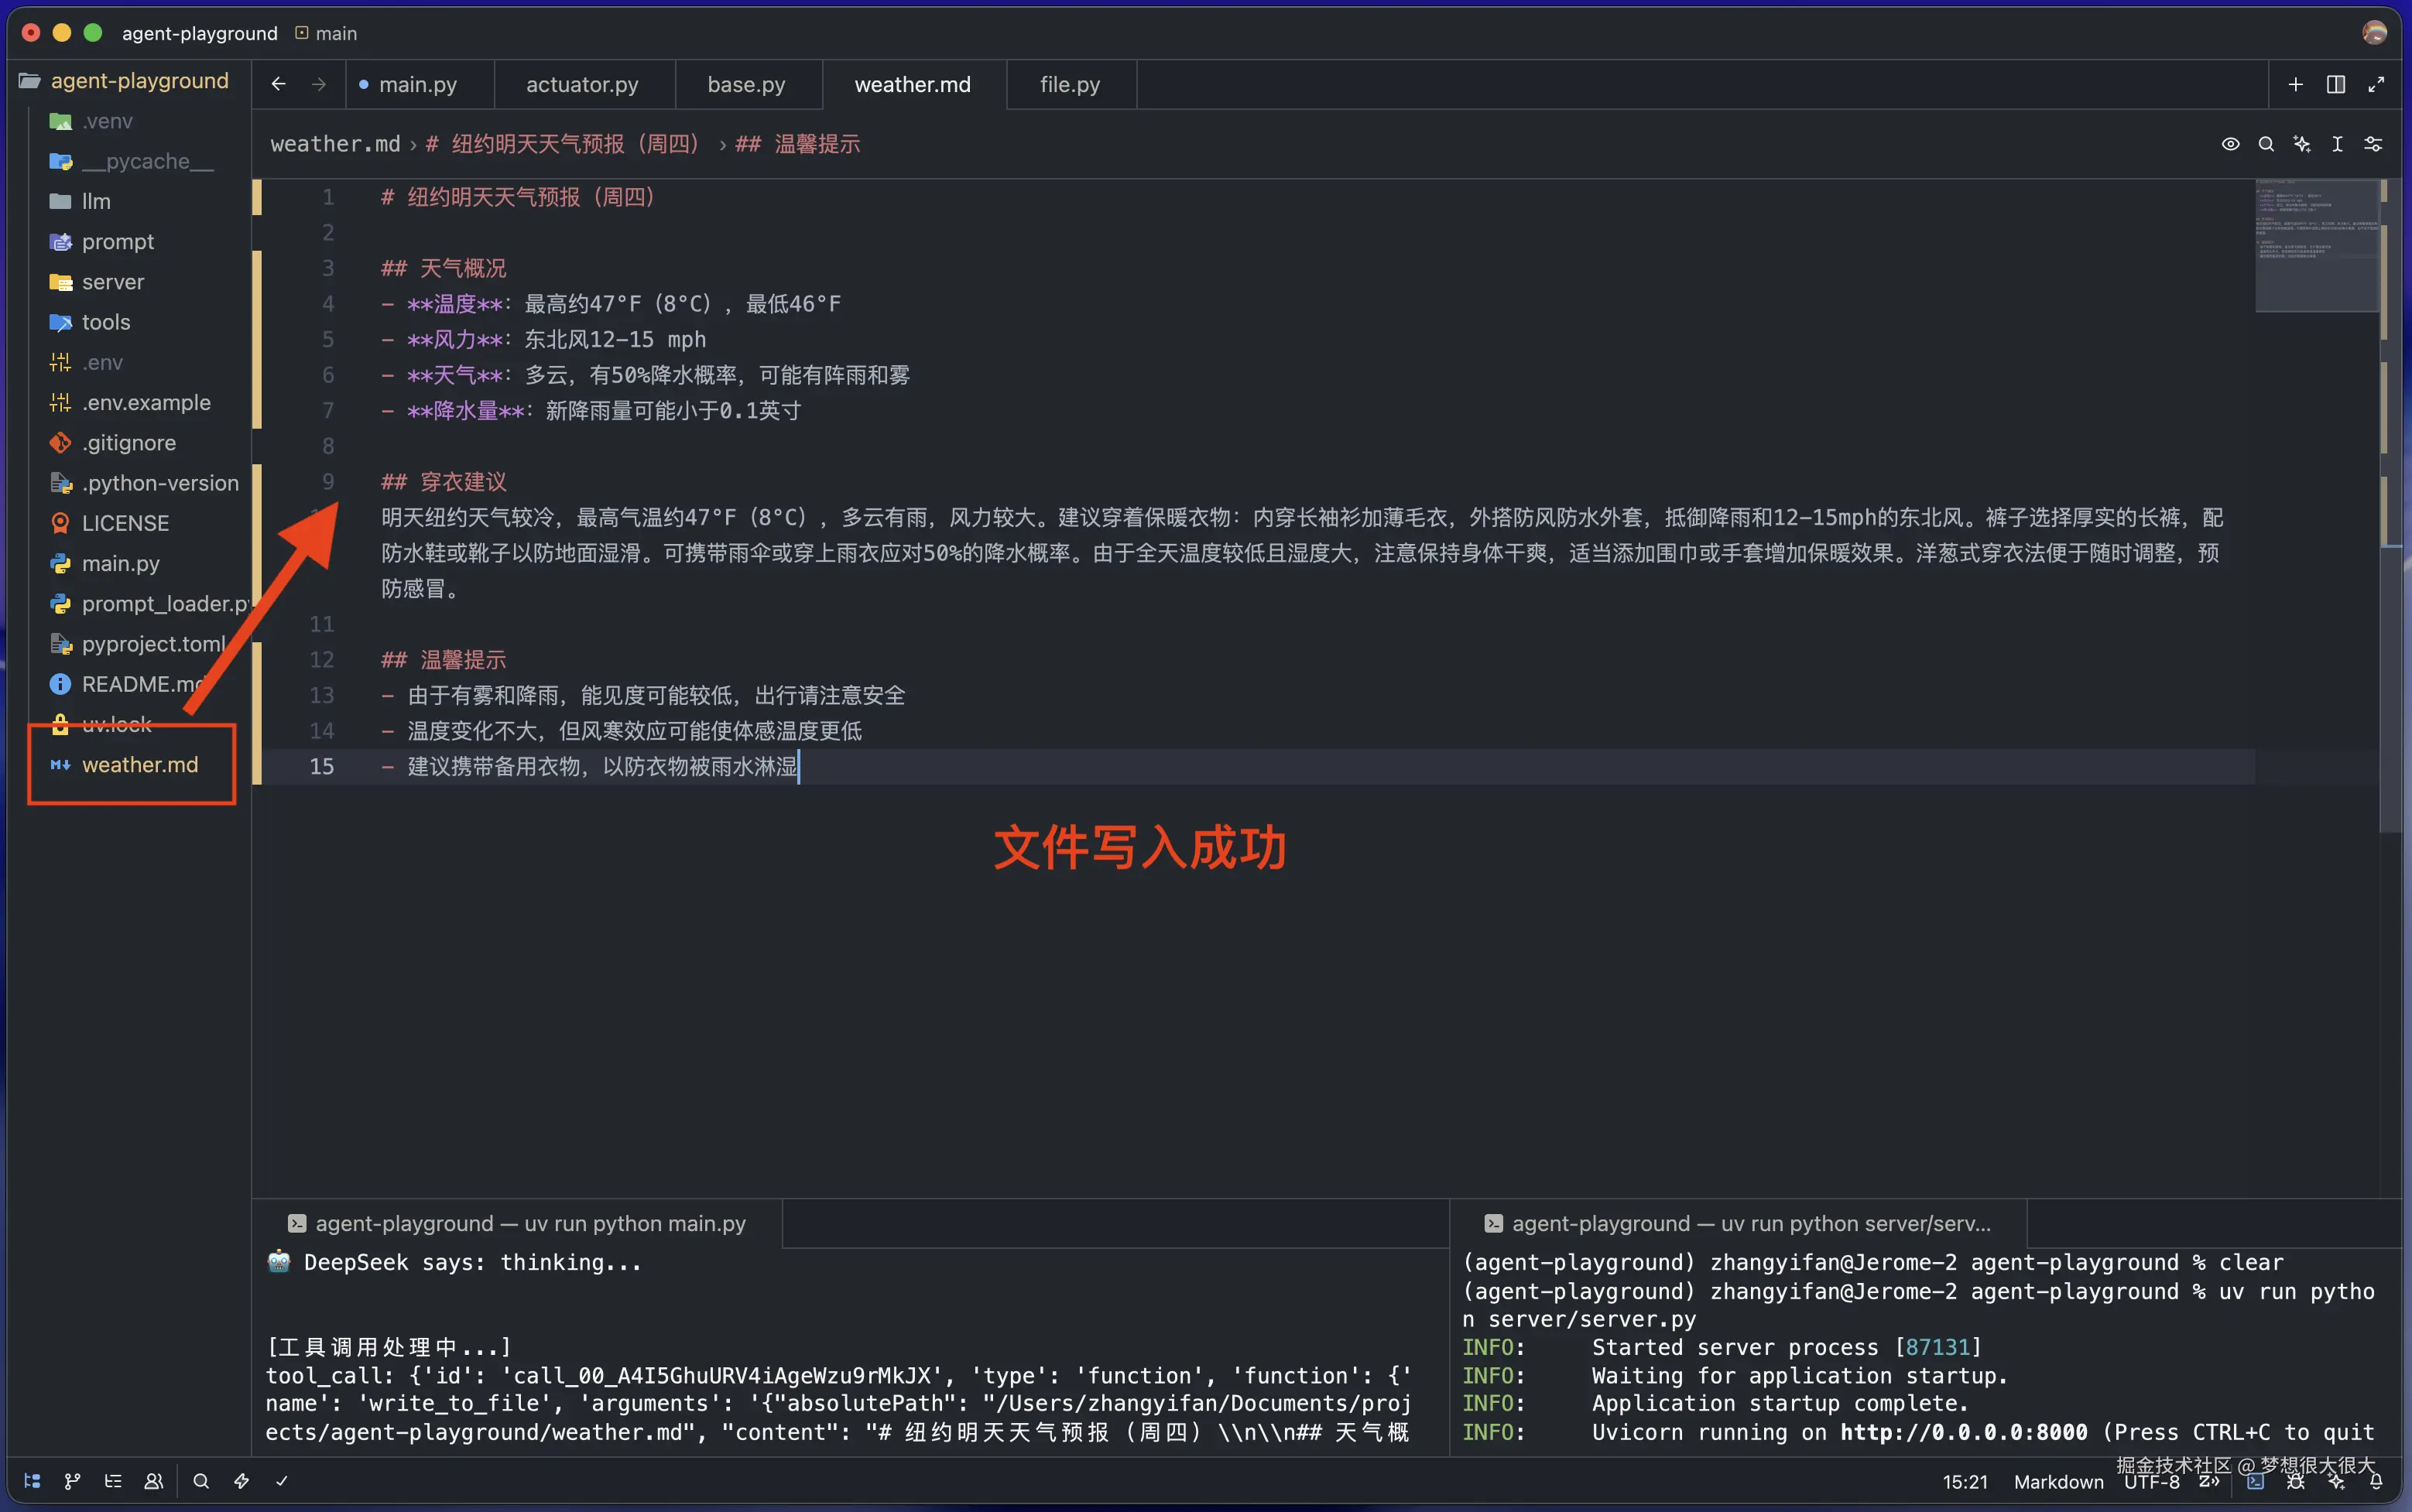Toggle the Markdown preview eye icon
Viewport: 2412px width, 1512px height.
[2231, 145]
